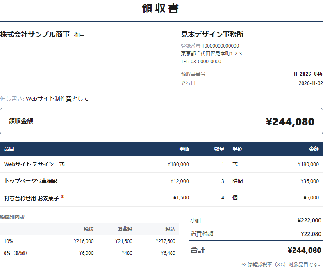Click quantity 4 in the tea sweets row
This screenshot has width=323, height=268.
tap(223, 198)
